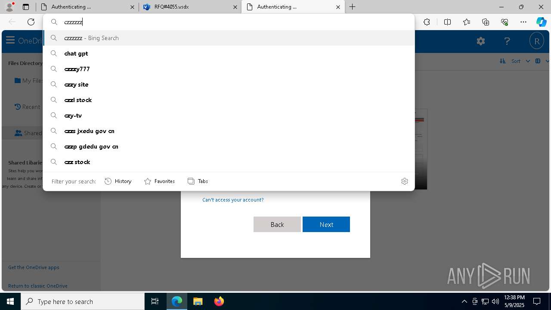551x310 pixels.
Task: Select the 'czz stock' suggestion
Action: [x=229, y=162]
